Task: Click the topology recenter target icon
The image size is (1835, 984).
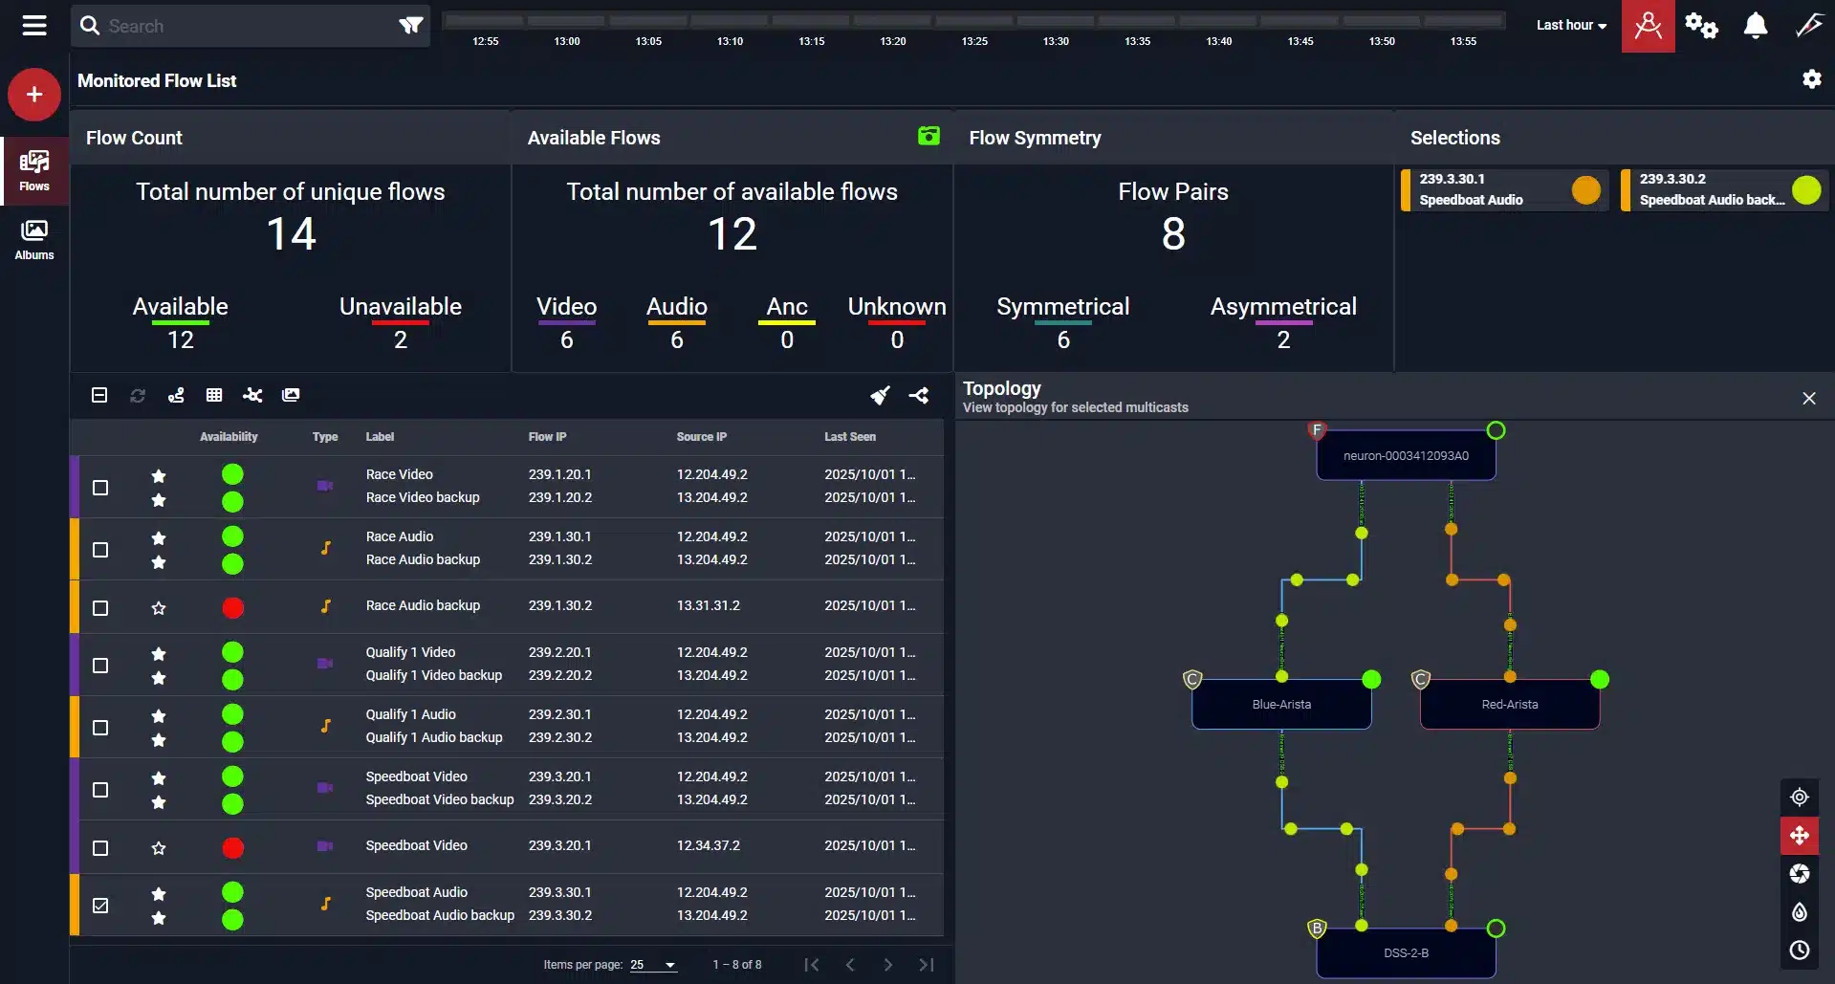Action: [x=1799, y=797]
